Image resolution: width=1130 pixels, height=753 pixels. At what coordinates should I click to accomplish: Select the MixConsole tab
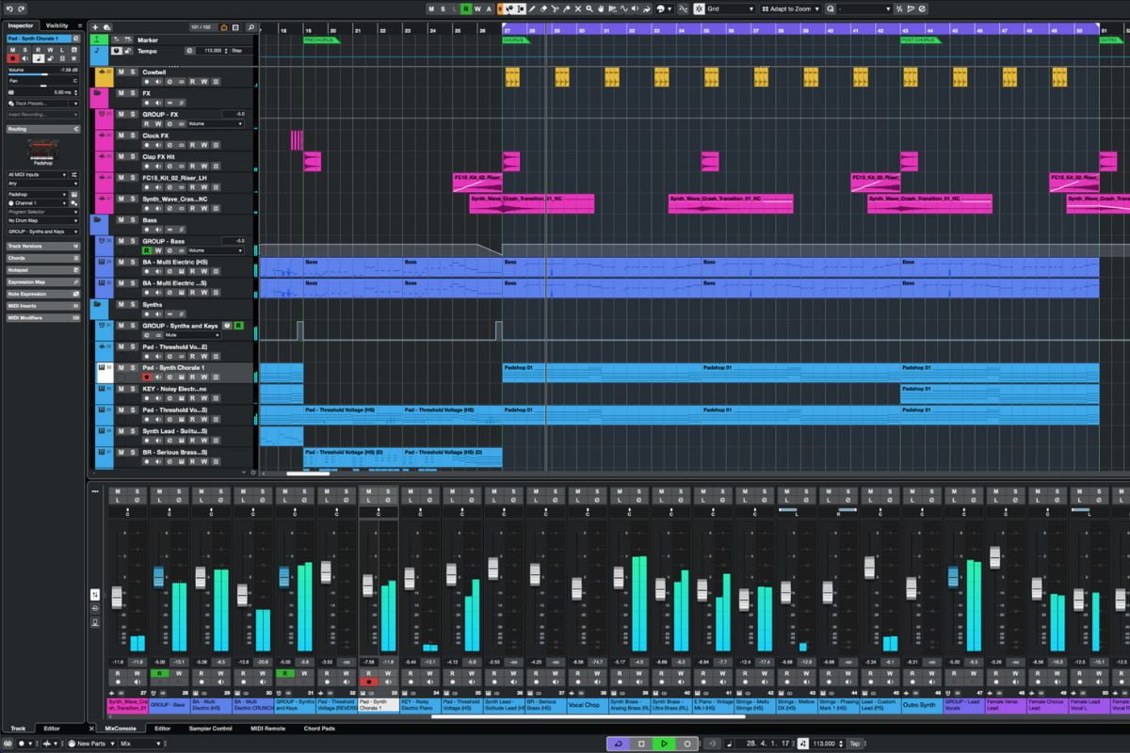pos(121,728)
